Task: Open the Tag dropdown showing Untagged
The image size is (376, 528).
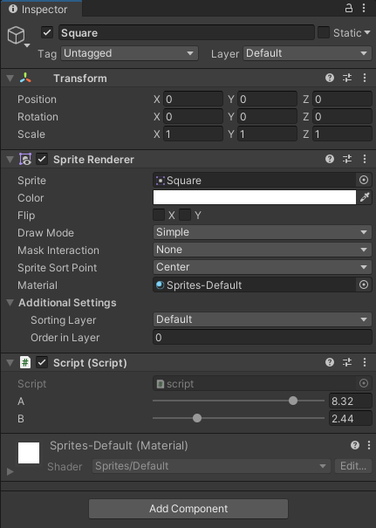Action: tap(130, 53)
